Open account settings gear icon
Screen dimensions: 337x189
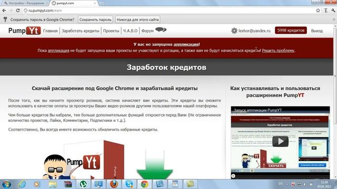(x=234, y=30)
